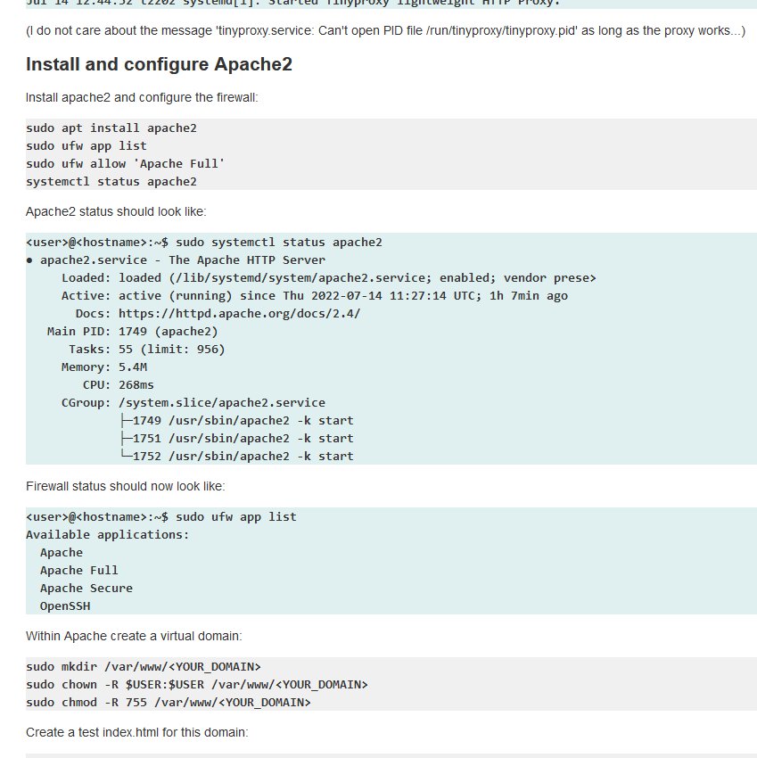Click the text 'Apache2 status should look like:'
Viewport: 757px width, 758px height.
pyautogui.click(x=116, y=211)
